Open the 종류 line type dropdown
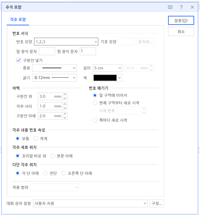200x216 pixels. (x=54, y=68)
